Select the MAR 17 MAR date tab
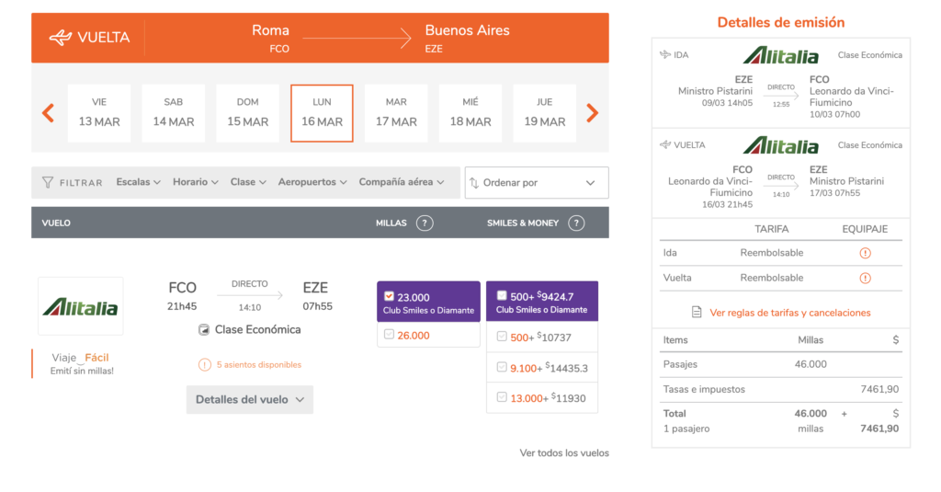Viewport: 941px width, 492px height. [396, 113]
